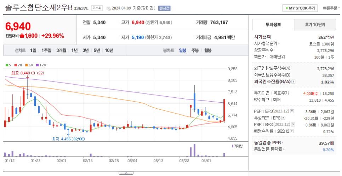Click the 최고 8,440 (01/22) chart marker
Screen dimensions: 342x176
[28, 73]
